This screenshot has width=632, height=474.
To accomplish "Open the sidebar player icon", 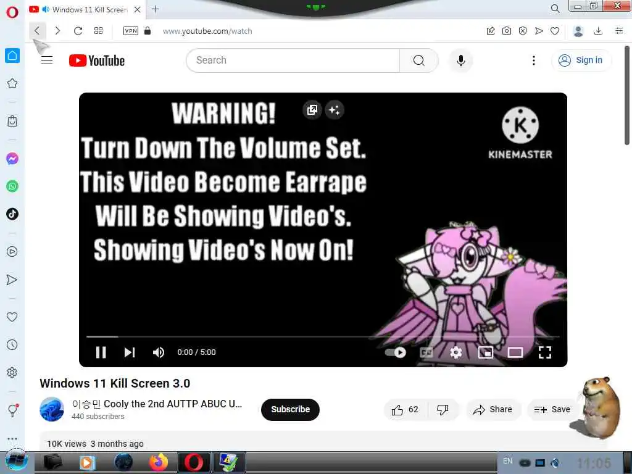I will (x=12, y=252).
